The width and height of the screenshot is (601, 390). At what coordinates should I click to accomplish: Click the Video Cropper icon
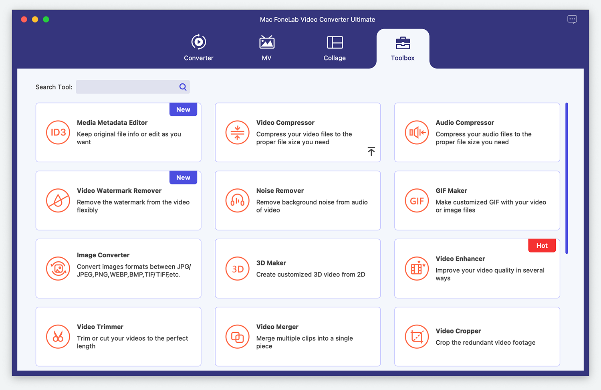click(x=417, y=337)
